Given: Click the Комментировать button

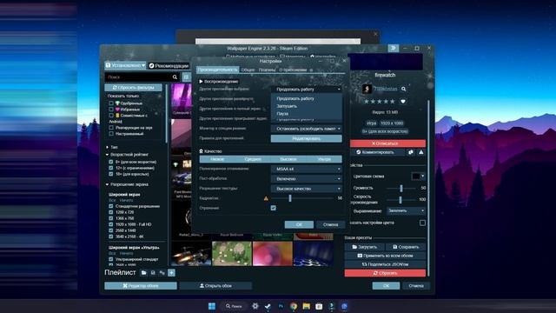Looking at the screenshot, I should (x=378, y=152).
